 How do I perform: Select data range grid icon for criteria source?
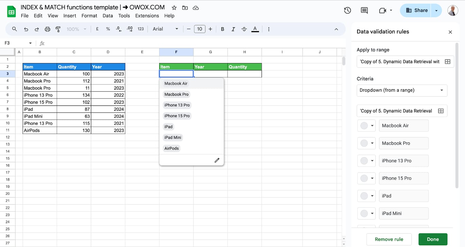(x=441, y=111)
